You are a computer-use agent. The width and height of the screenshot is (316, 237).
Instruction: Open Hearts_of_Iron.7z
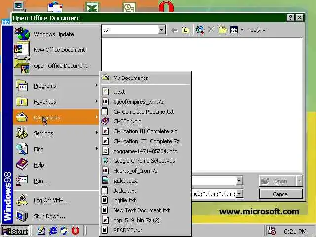coord(145,171)
